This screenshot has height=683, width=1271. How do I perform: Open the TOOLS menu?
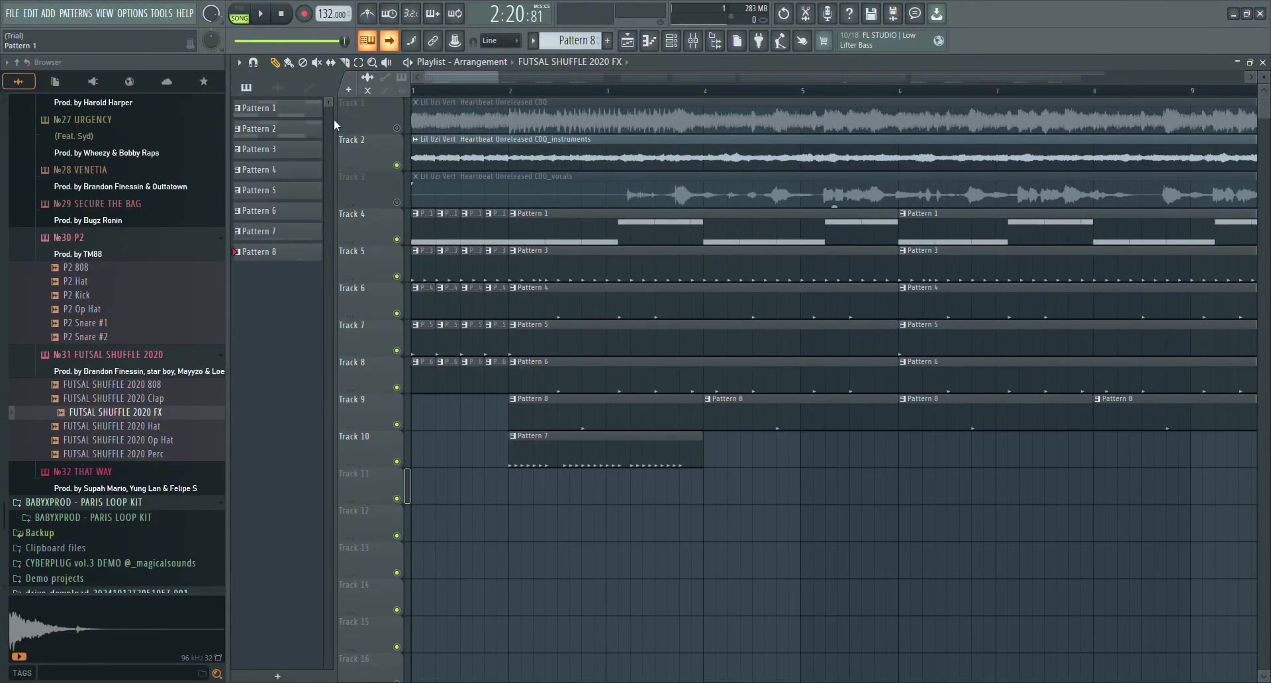161,13
